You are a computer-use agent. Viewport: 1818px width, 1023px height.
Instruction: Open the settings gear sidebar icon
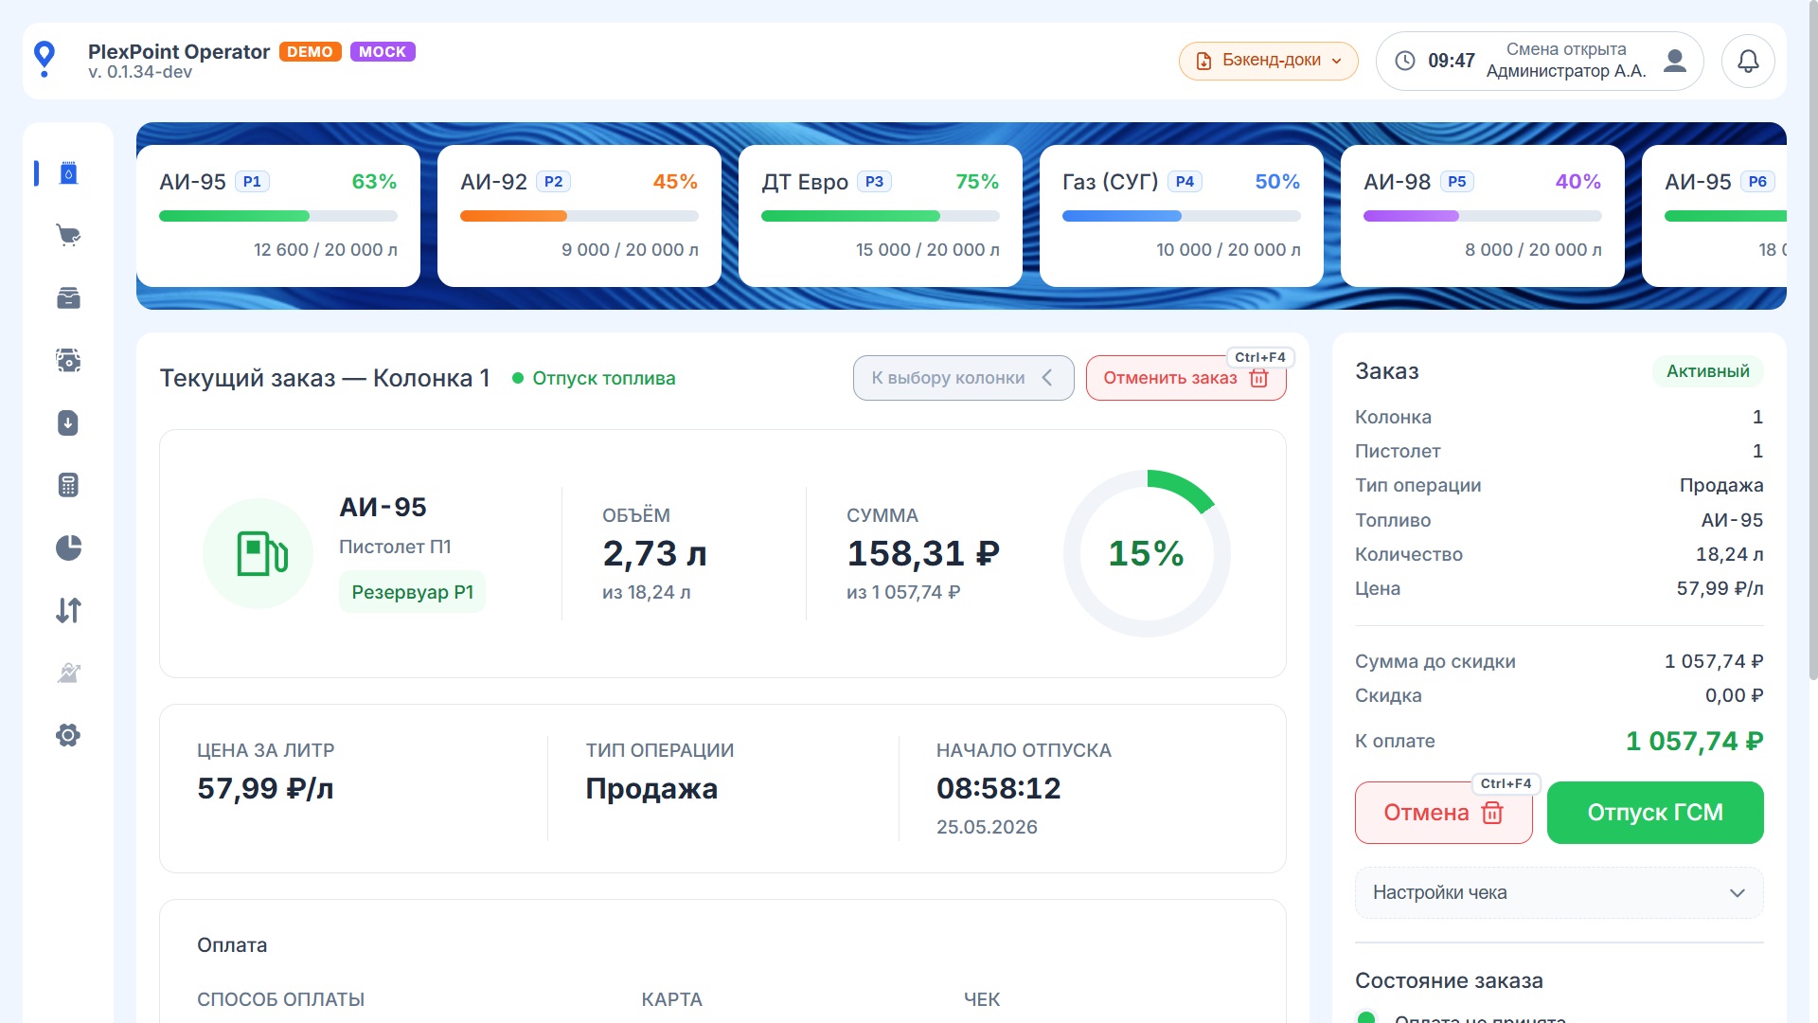click(x=68, y=736)
